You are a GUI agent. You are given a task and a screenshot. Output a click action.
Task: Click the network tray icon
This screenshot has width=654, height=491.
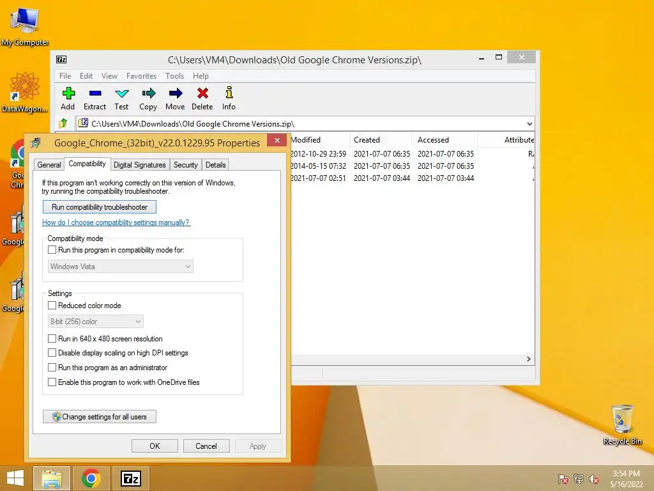click(x=579, y=479)
